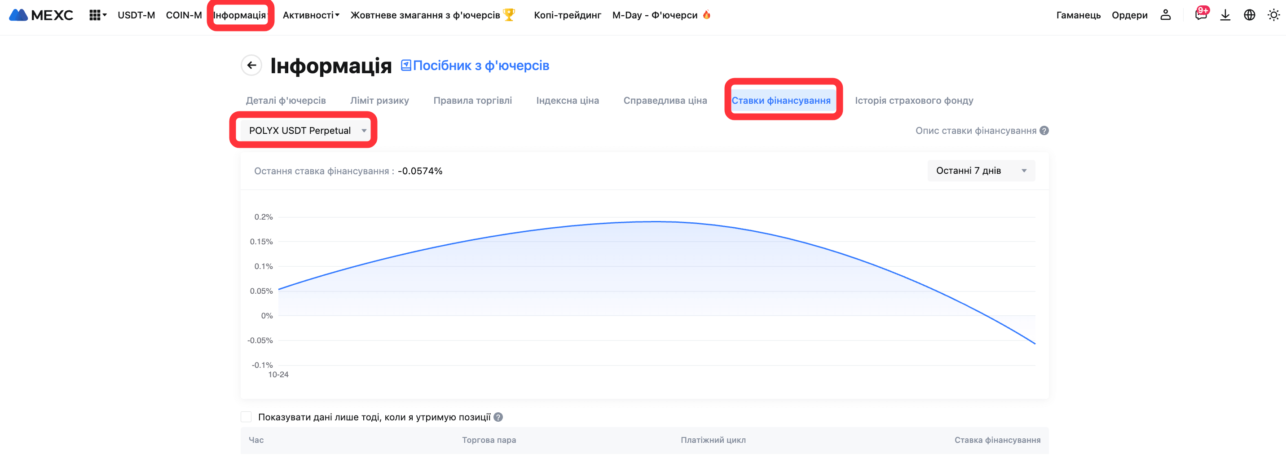
Task: Select the Індексна ціна tab
Action: (x=567, y=101)
